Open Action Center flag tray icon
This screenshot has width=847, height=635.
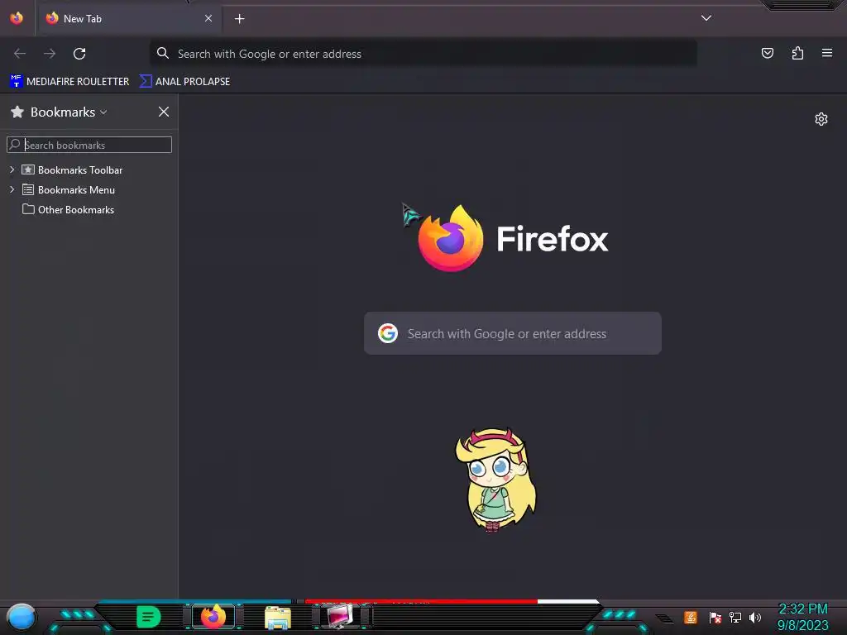click(x=715, y=617)
